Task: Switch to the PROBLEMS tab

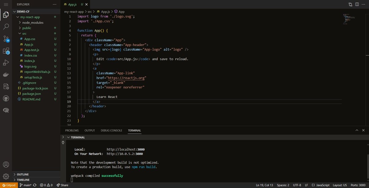Action: [x=72, y=131]
